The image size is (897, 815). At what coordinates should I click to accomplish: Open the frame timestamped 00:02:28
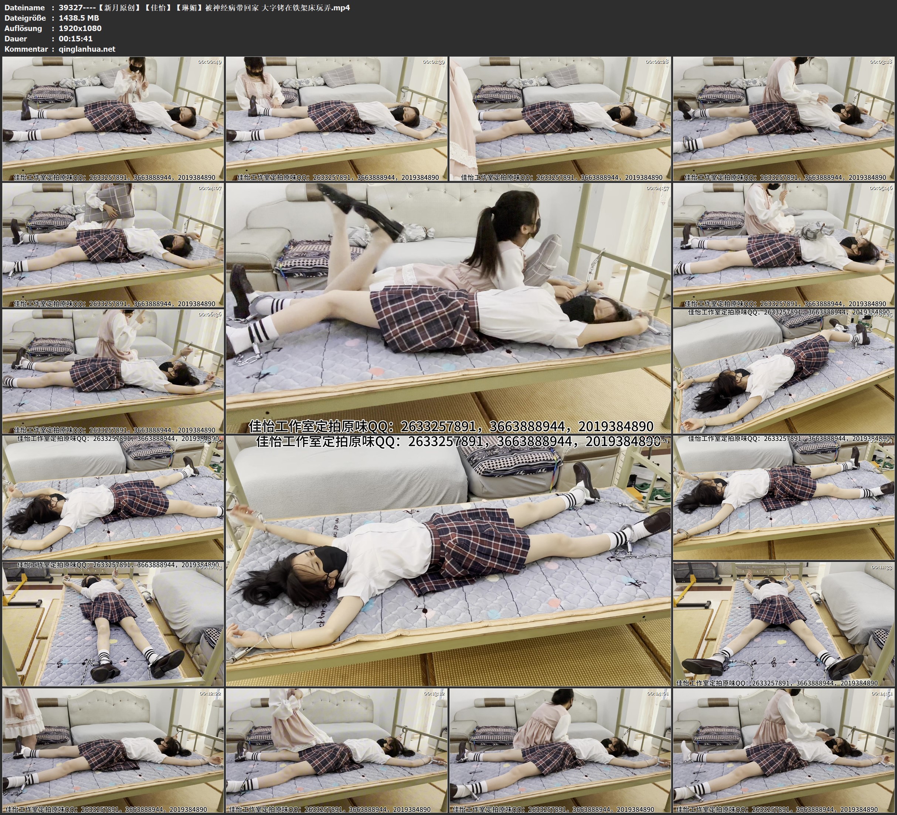[x=560, y=119]
